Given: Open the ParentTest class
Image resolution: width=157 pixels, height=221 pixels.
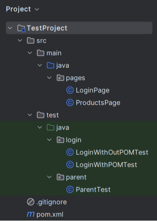Looking at the screenshot, I should point(93,190).
